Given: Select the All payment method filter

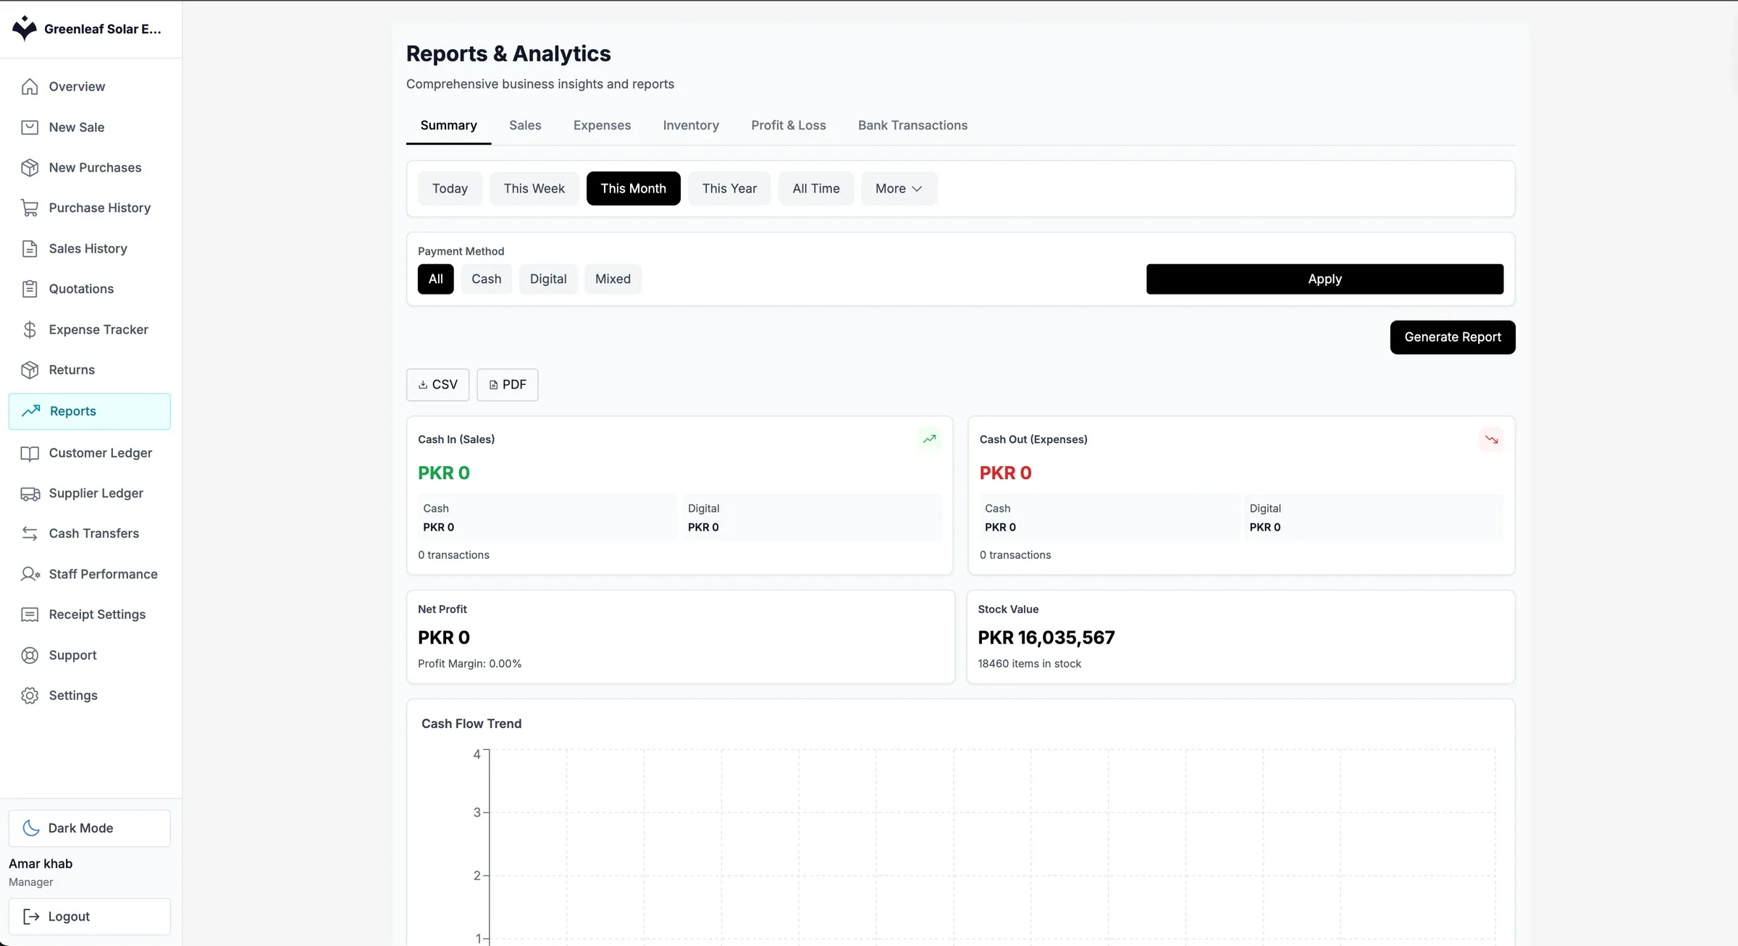Looking at the screenshot, I should 436,279.
